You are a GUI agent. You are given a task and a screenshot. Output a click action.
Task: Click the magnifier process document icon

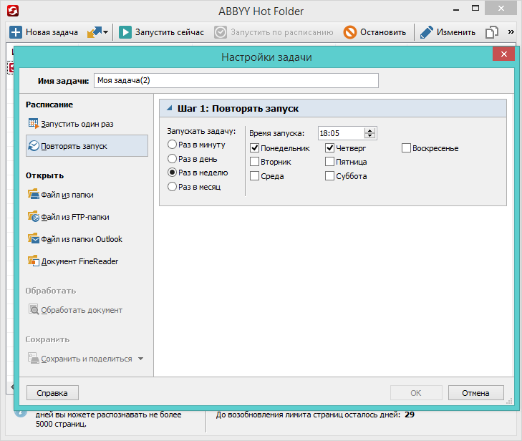coord(33,309)
